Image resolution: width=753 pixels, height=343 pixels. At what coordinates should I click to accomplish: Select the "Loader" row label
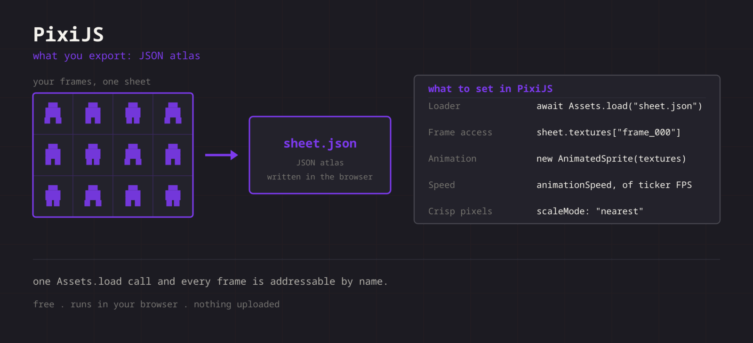tap(444, 106)
